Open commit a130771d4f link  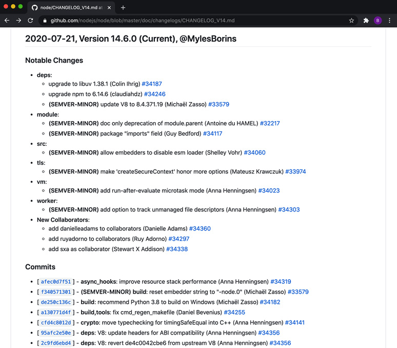point(56,312)
